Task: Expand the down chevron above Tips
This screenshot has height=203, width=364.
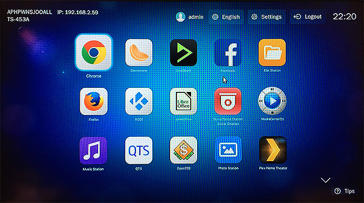Action: [x=326, y=180]
